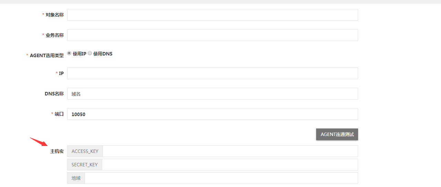Click the 地域 gray prefix tag
Viewport: 441px width, 187px height.
pyautogui.click(x=76, y=178)
